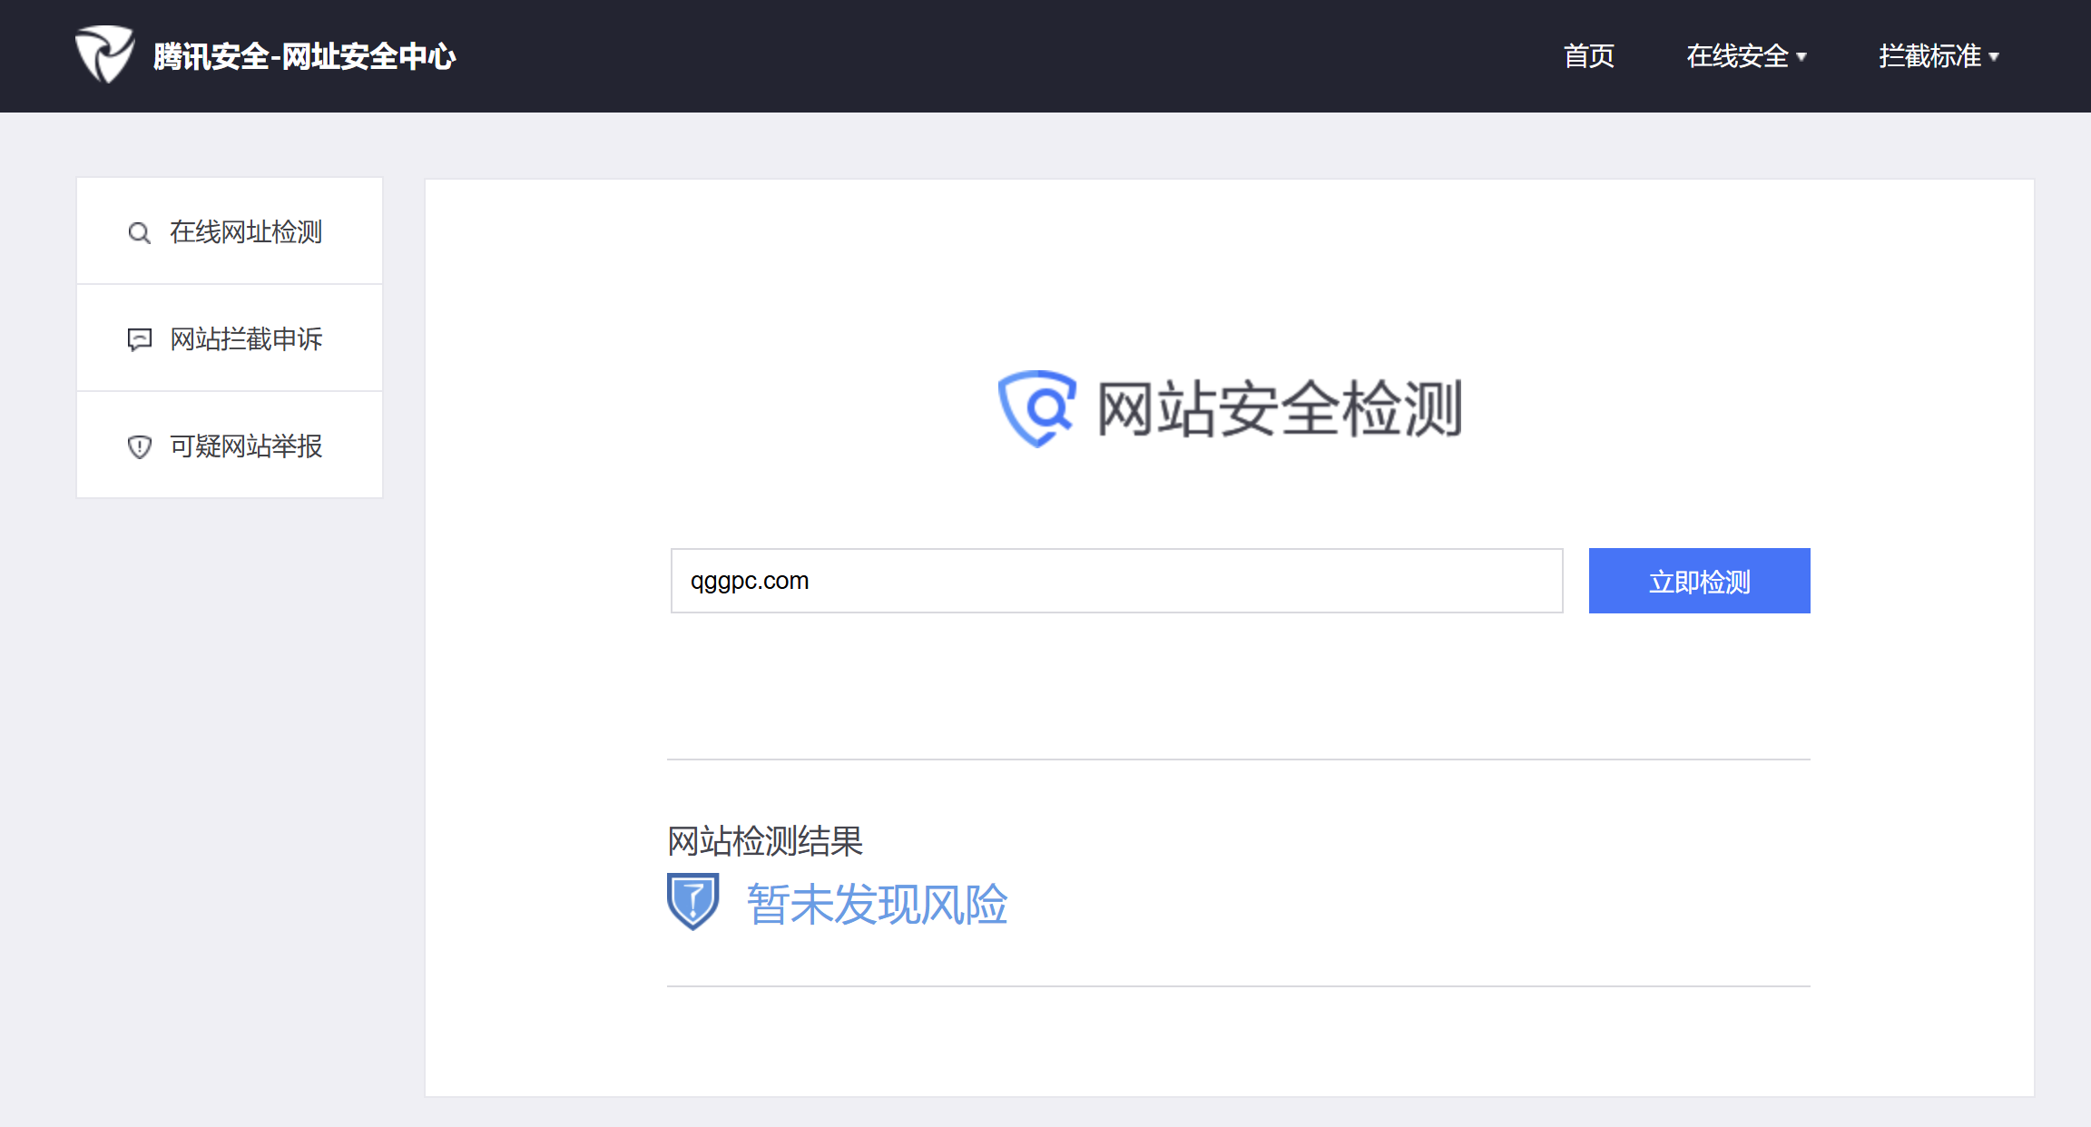
Task: Open the 拦截标准 menu label
Action: [1929, 56]
